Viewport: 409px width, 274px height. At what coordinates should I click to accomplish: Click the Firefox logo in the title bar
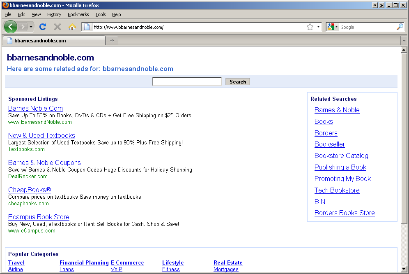[5, 5]
